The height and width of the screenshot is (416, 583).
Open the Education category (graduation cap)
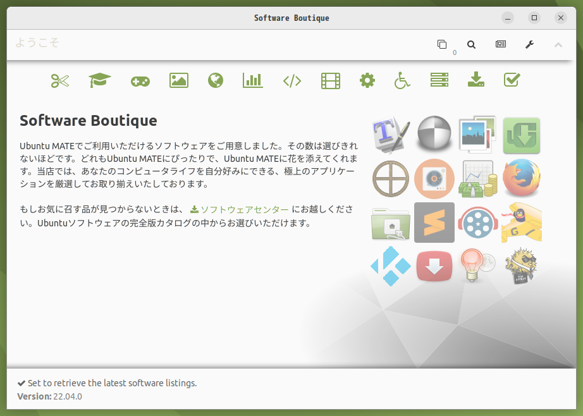(x=100, y=80)
